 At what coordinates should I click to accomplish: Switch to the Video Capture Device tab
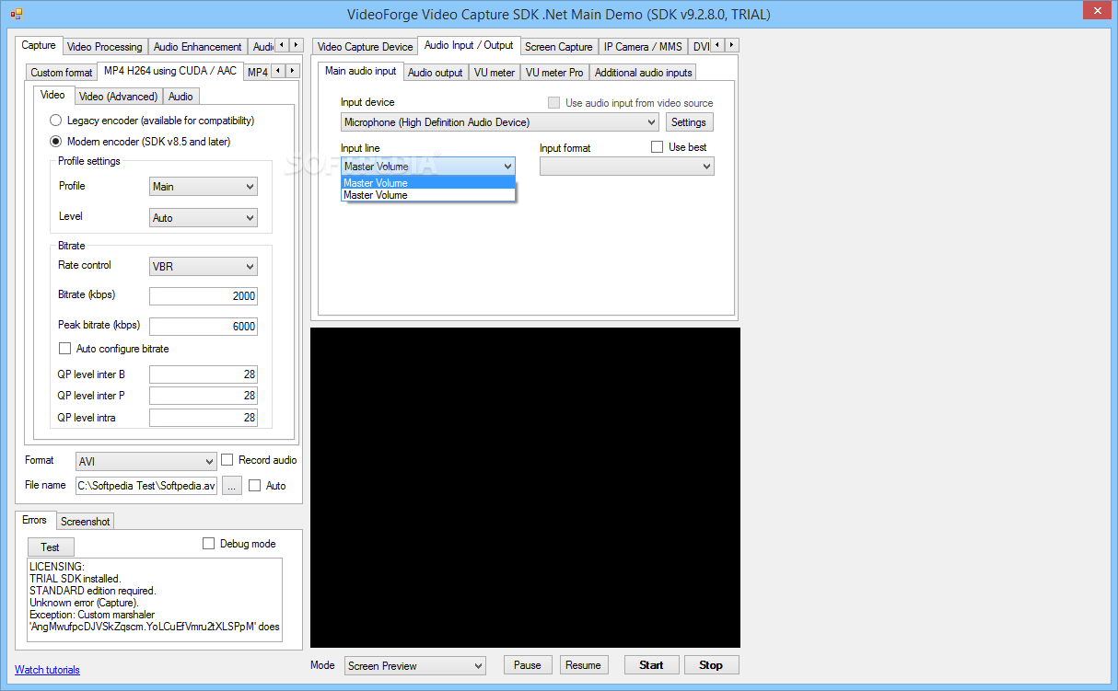pyautogui.click(x=366, y=47)
